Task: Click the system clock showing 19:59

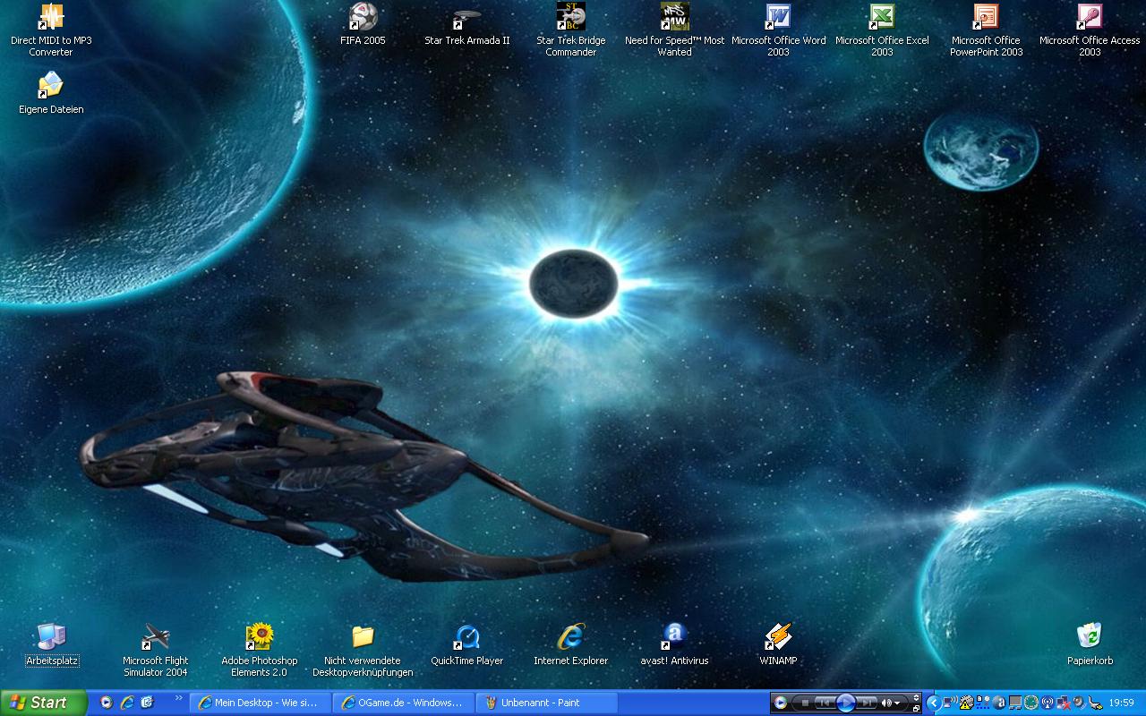Action: coord(1122,703)
